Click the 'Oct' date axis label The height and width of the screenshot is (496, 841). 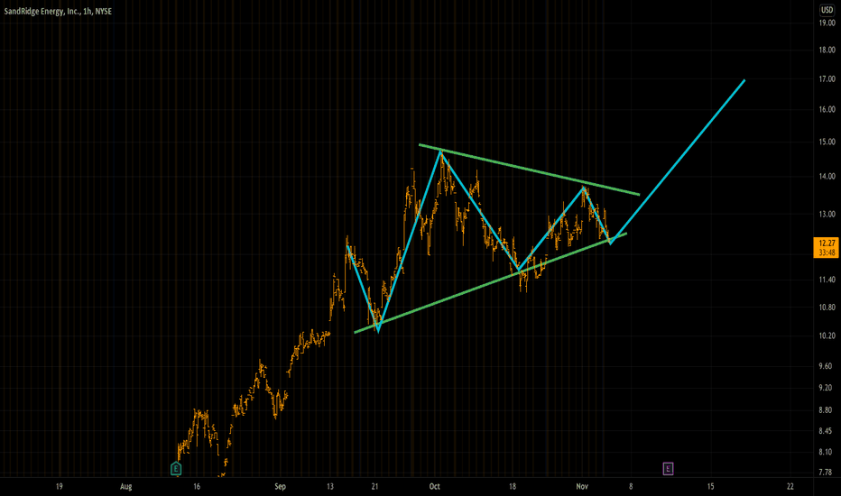pyautogui.click(x=434, y=487)
